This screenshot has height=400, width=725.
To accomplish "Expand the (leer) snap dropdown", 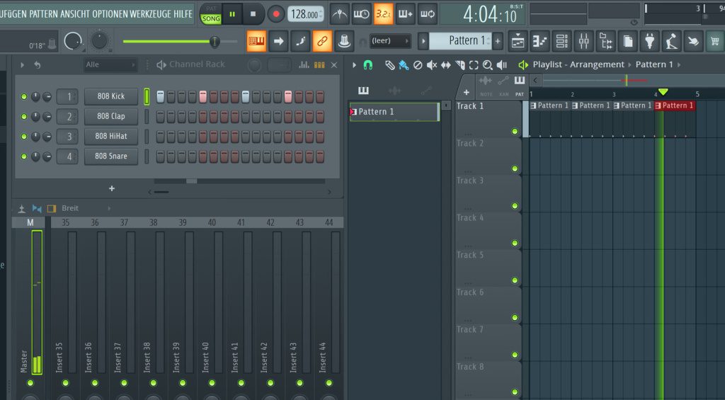I will [x=390, y=41].
